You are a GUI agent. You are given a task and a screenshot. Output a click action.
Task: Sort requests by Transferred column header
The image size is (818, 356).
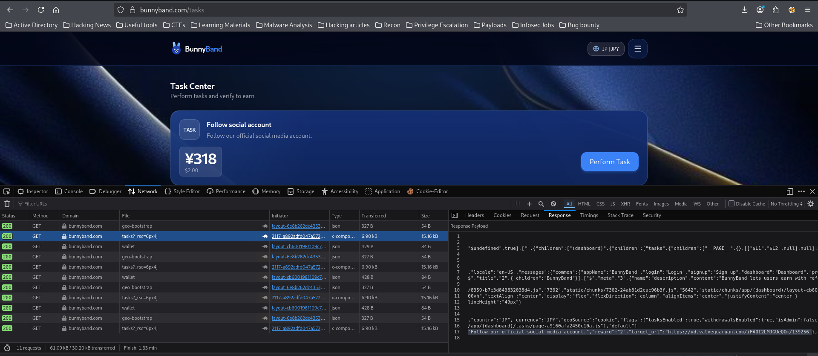click(x=389, y=216)
